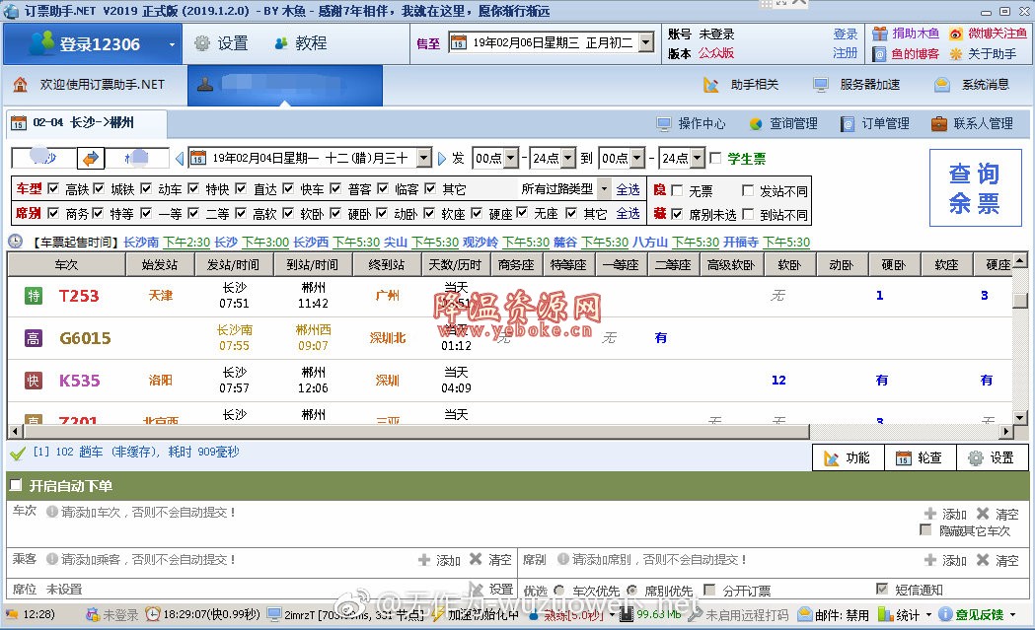Screen dimensions: 1035x630
Task: Open 查询管理 toolbar item
Action: point(782,123)
